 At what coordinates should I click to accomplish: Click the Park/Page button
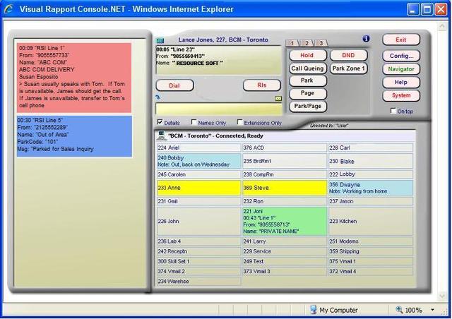(308, 107)
